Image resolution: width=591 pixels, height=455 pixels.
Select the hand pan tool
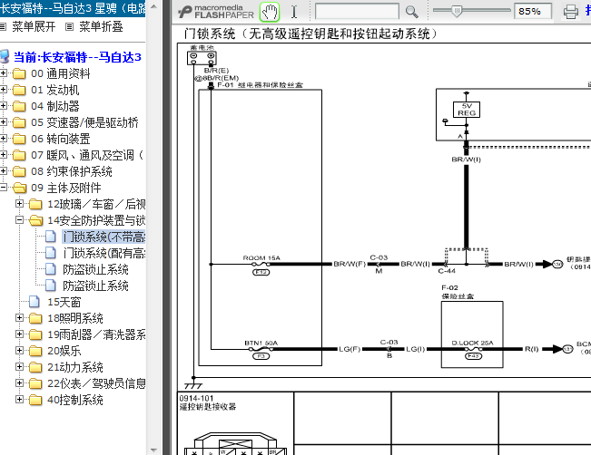point(270,12)
